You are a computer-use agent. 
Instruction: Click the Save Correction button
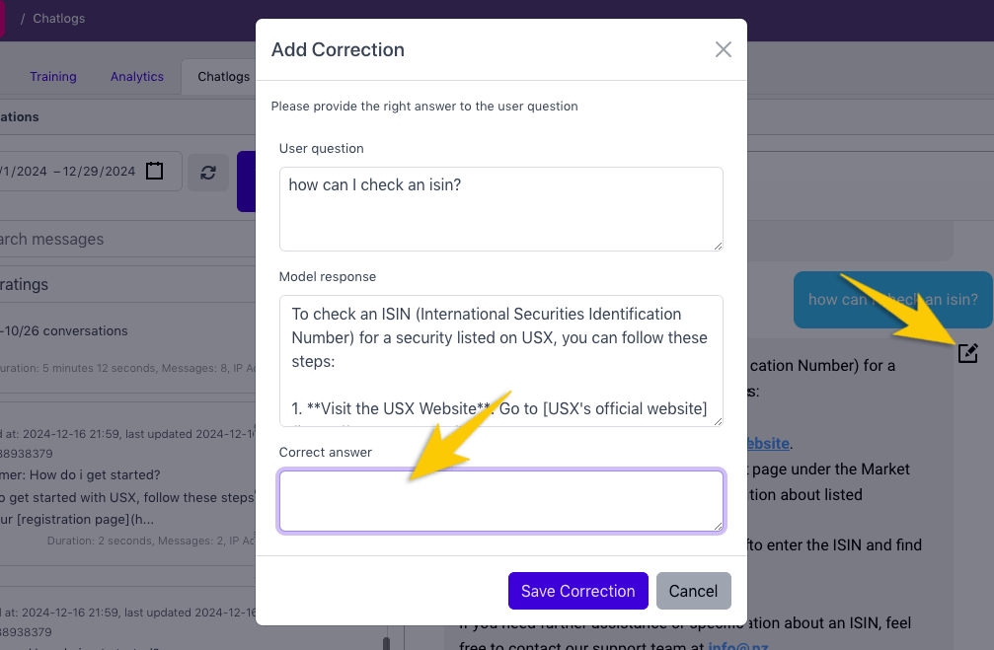tap(577, 591)
